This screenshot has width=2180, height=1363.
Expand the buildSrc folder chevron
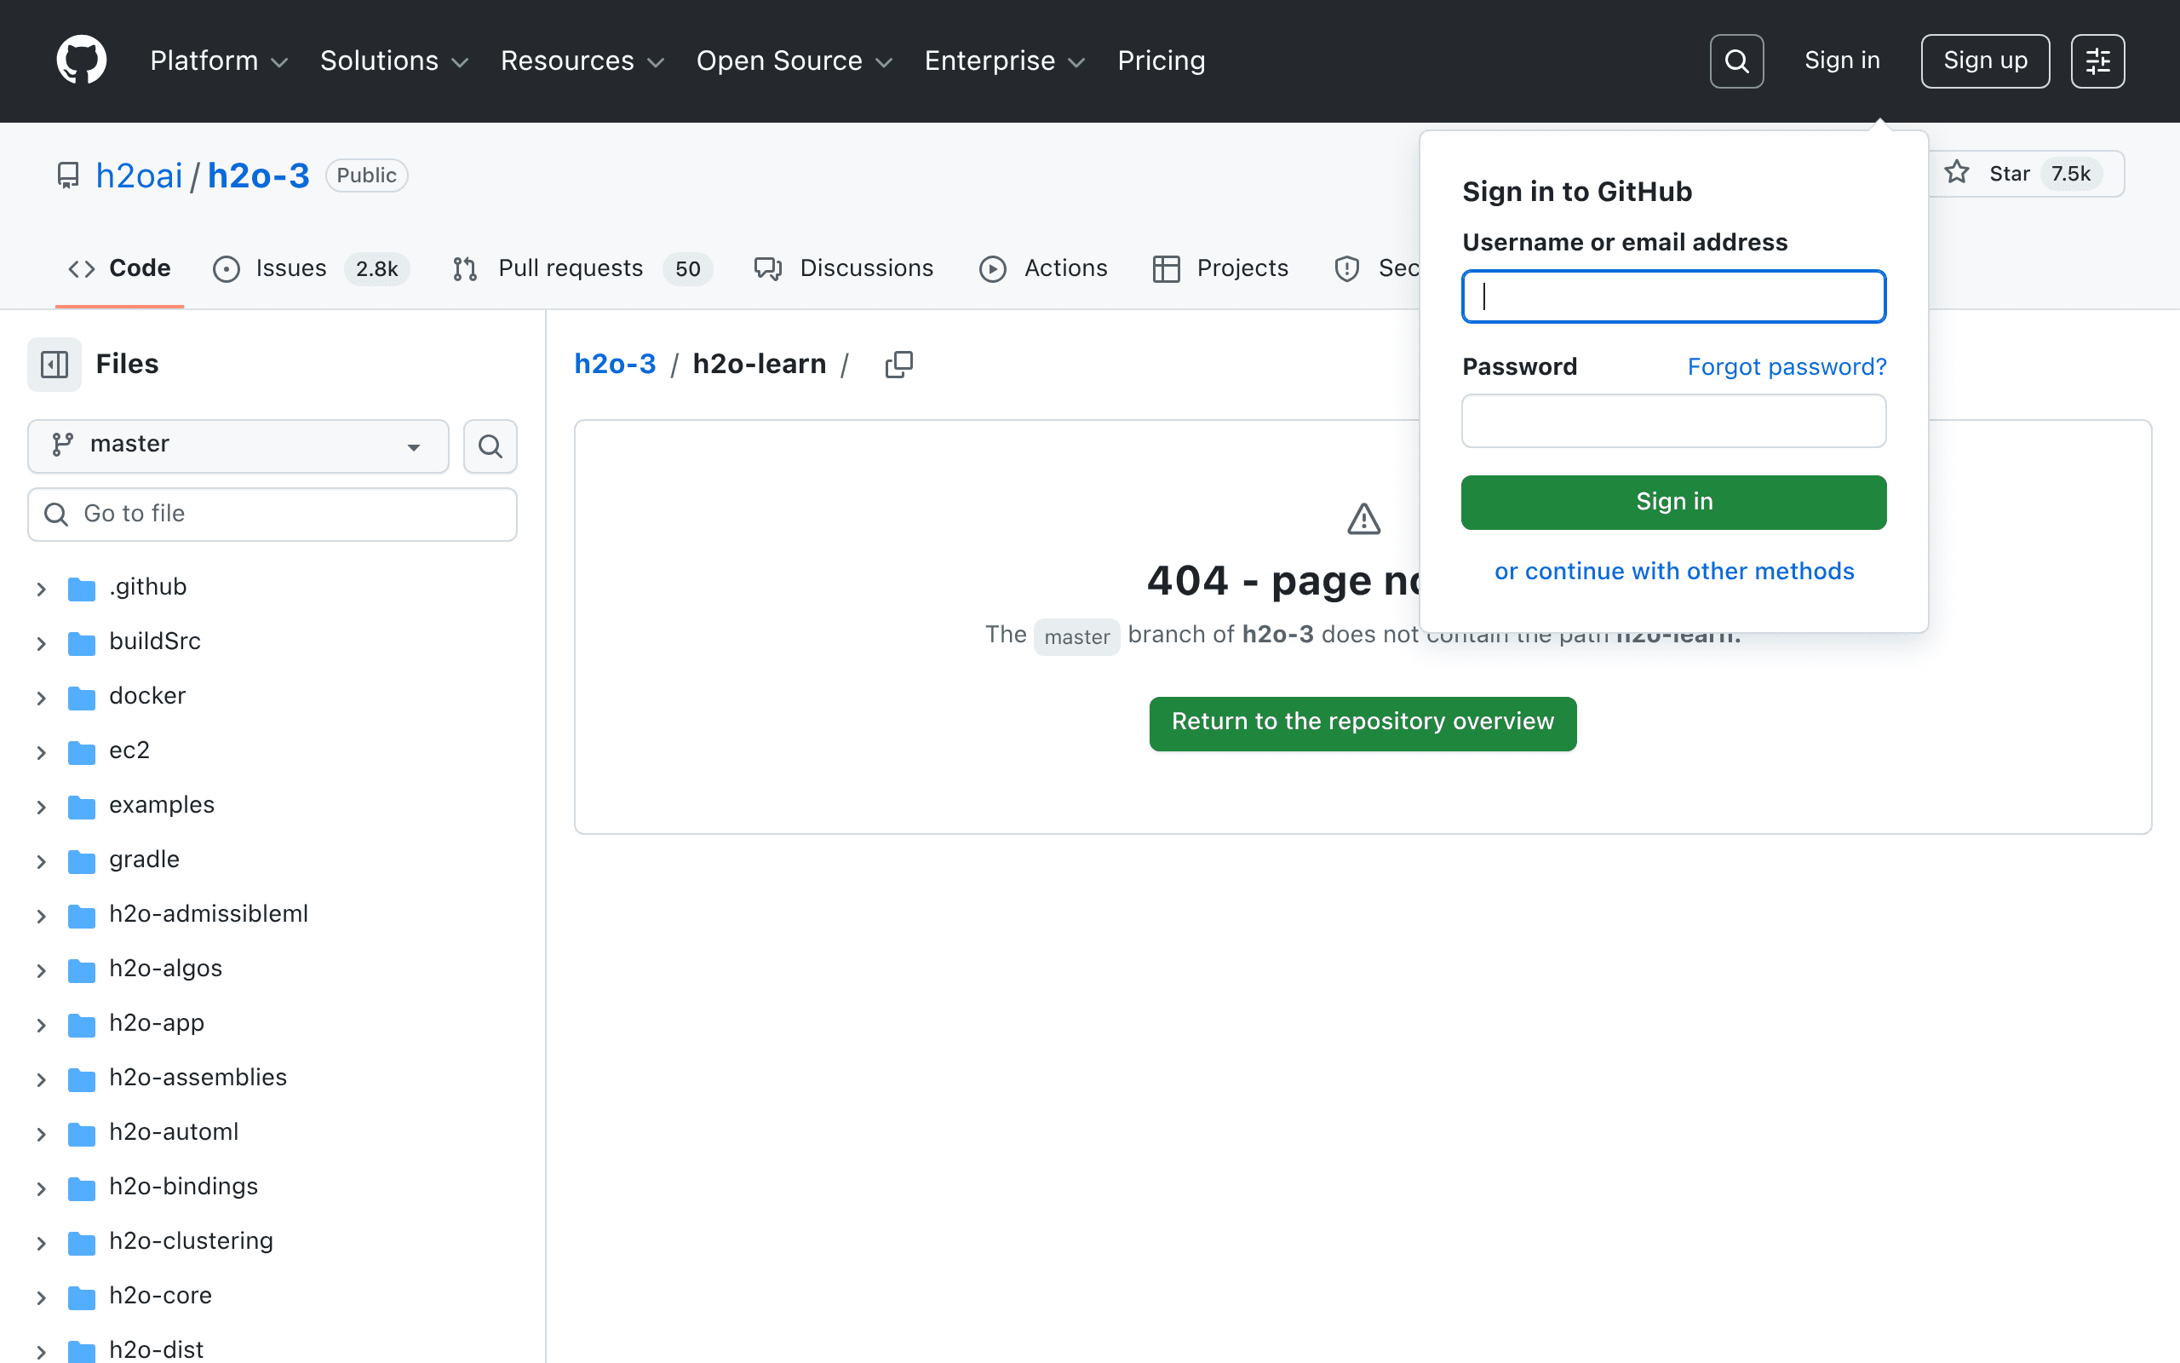(42, 642)
